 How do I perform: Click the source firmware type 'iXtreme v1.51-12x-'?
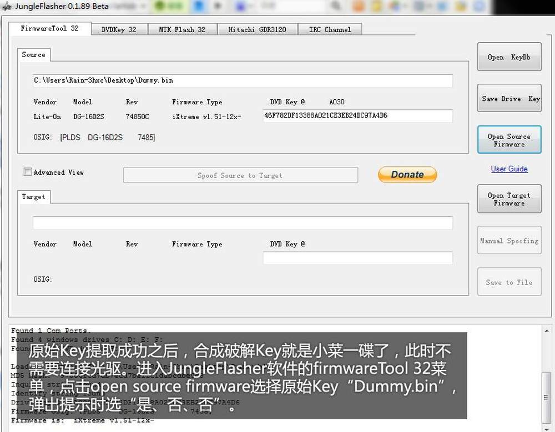point(206,116)
